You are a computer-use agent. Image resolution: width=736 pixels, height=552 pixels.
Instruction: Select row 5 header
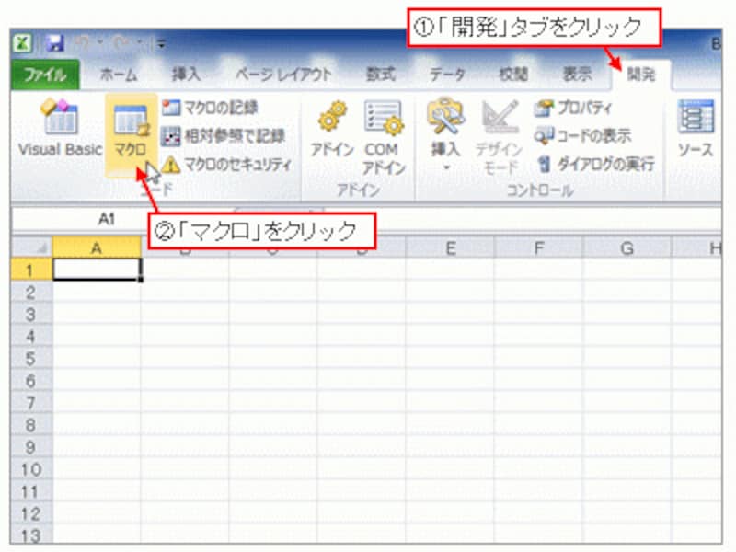click(31, 359)
